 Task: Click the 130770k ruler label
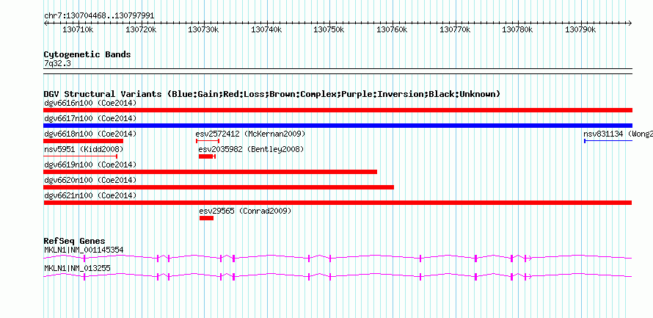(455, 30)
